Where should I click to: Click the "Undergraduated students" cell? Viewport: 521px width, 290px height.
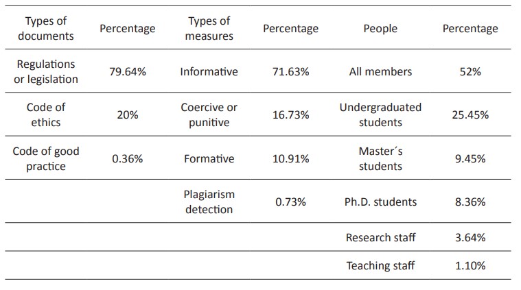click(380, 114)
